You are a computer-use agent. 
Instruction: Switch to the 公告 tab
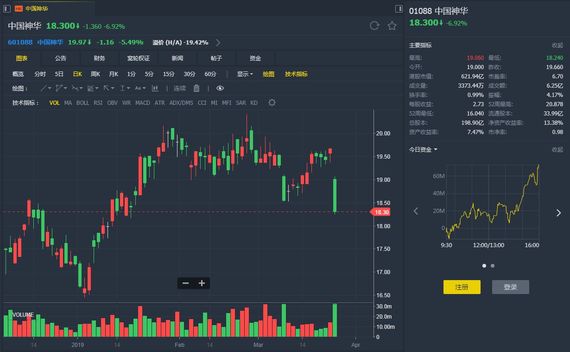pyautogui.click(x=61, y=58)
